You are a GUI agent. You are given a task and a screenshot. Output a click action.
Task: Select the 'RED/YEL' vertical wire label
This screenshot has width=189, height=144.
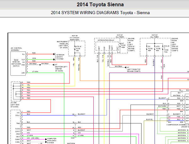[x=79, y=67]
